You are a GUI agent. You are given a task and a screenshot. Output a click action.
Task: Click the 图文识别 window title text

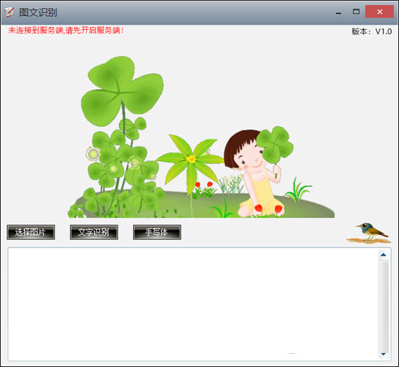[38, 12]
